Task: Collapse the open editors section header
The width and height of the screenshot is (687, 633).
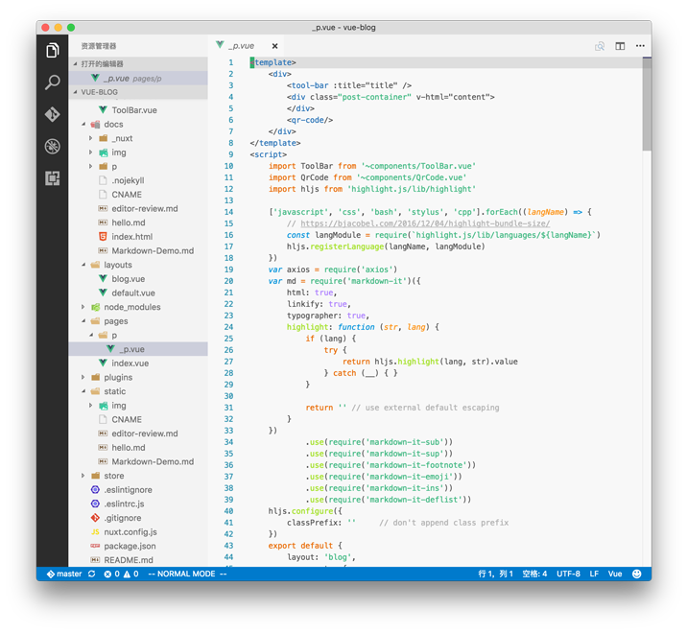Action: click(138, 64)
